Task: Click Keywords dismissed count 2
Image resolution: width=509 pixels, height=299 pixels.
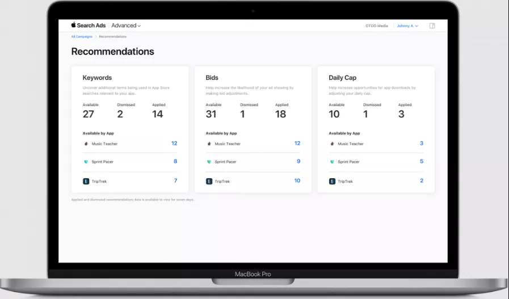Action: click(120, 114)
